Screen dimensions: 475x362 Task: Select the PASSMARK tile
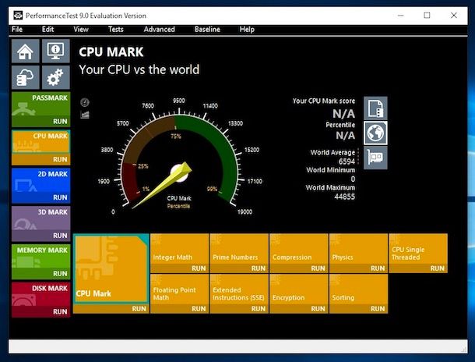(41, 104)
